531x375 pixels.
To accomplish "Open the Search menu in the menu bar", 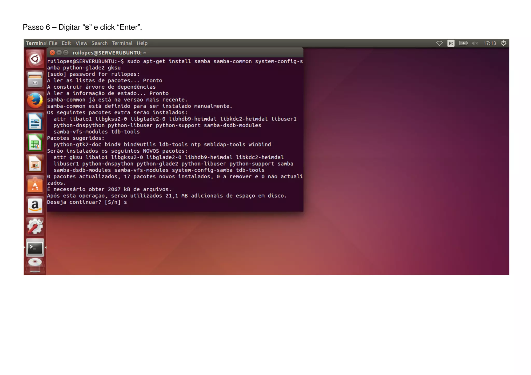I will 99,43.
